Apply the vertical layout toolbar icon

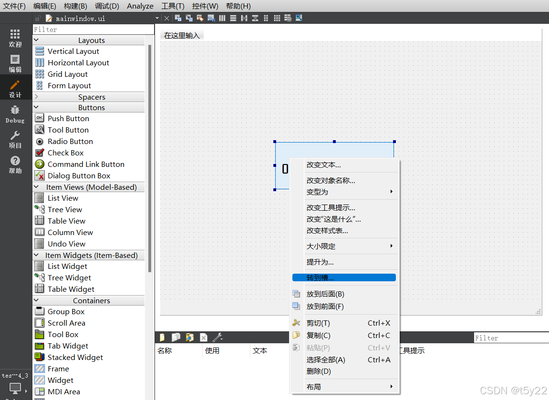(233, 18)
